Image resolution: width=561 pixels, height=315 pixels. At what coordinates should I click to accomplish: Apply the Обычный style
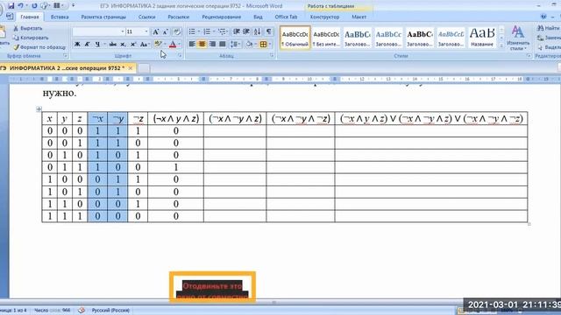point(295,38)
